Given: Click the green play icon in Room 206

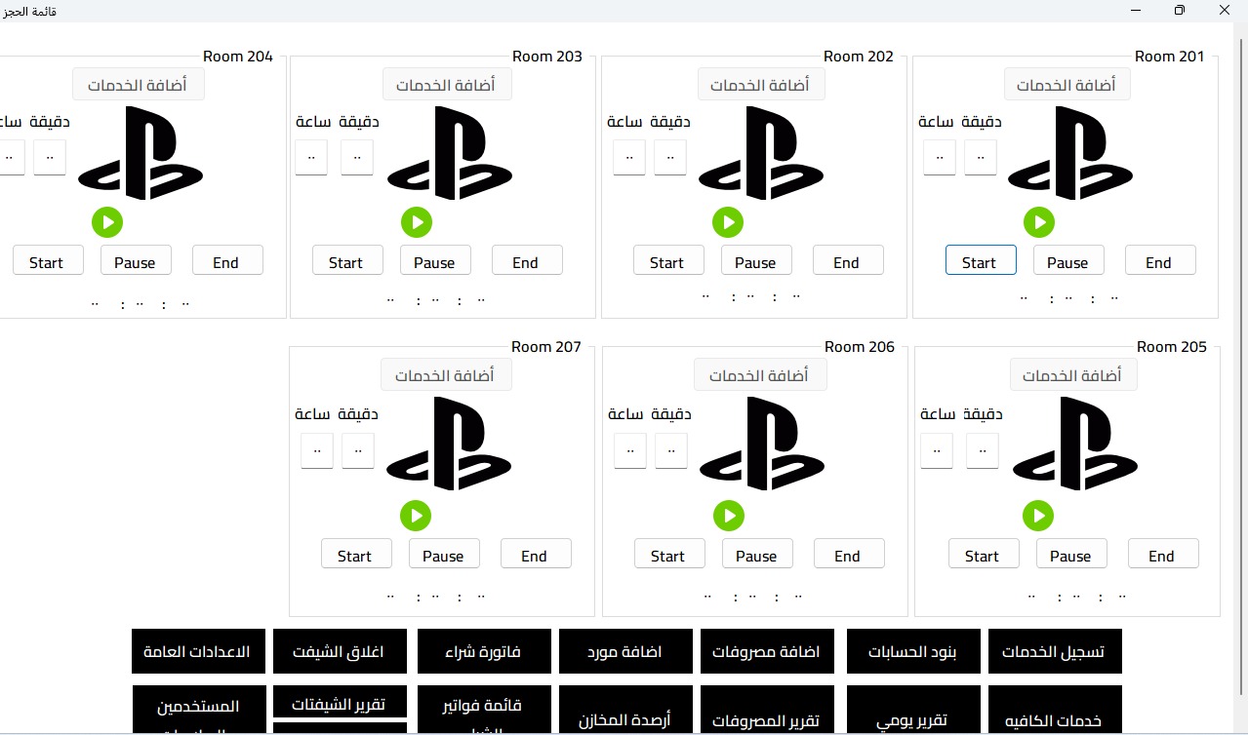Looking at the screenshot, I should [728, 516].
